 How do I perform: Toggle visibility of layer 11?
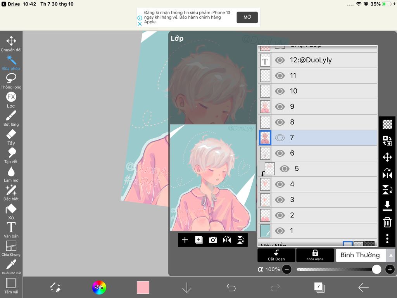coord(280,76)
